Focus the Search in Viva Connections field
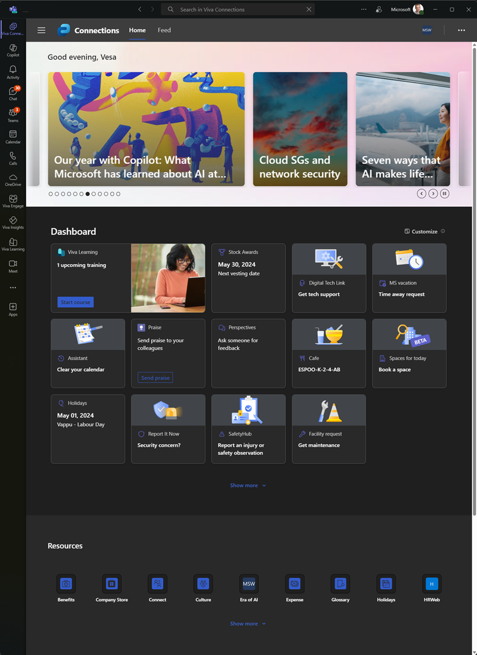This screenshot has height=655, width=477. click(x=239, y=9)
